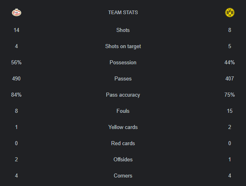Click the Yellow cards label

click(123, 127)
